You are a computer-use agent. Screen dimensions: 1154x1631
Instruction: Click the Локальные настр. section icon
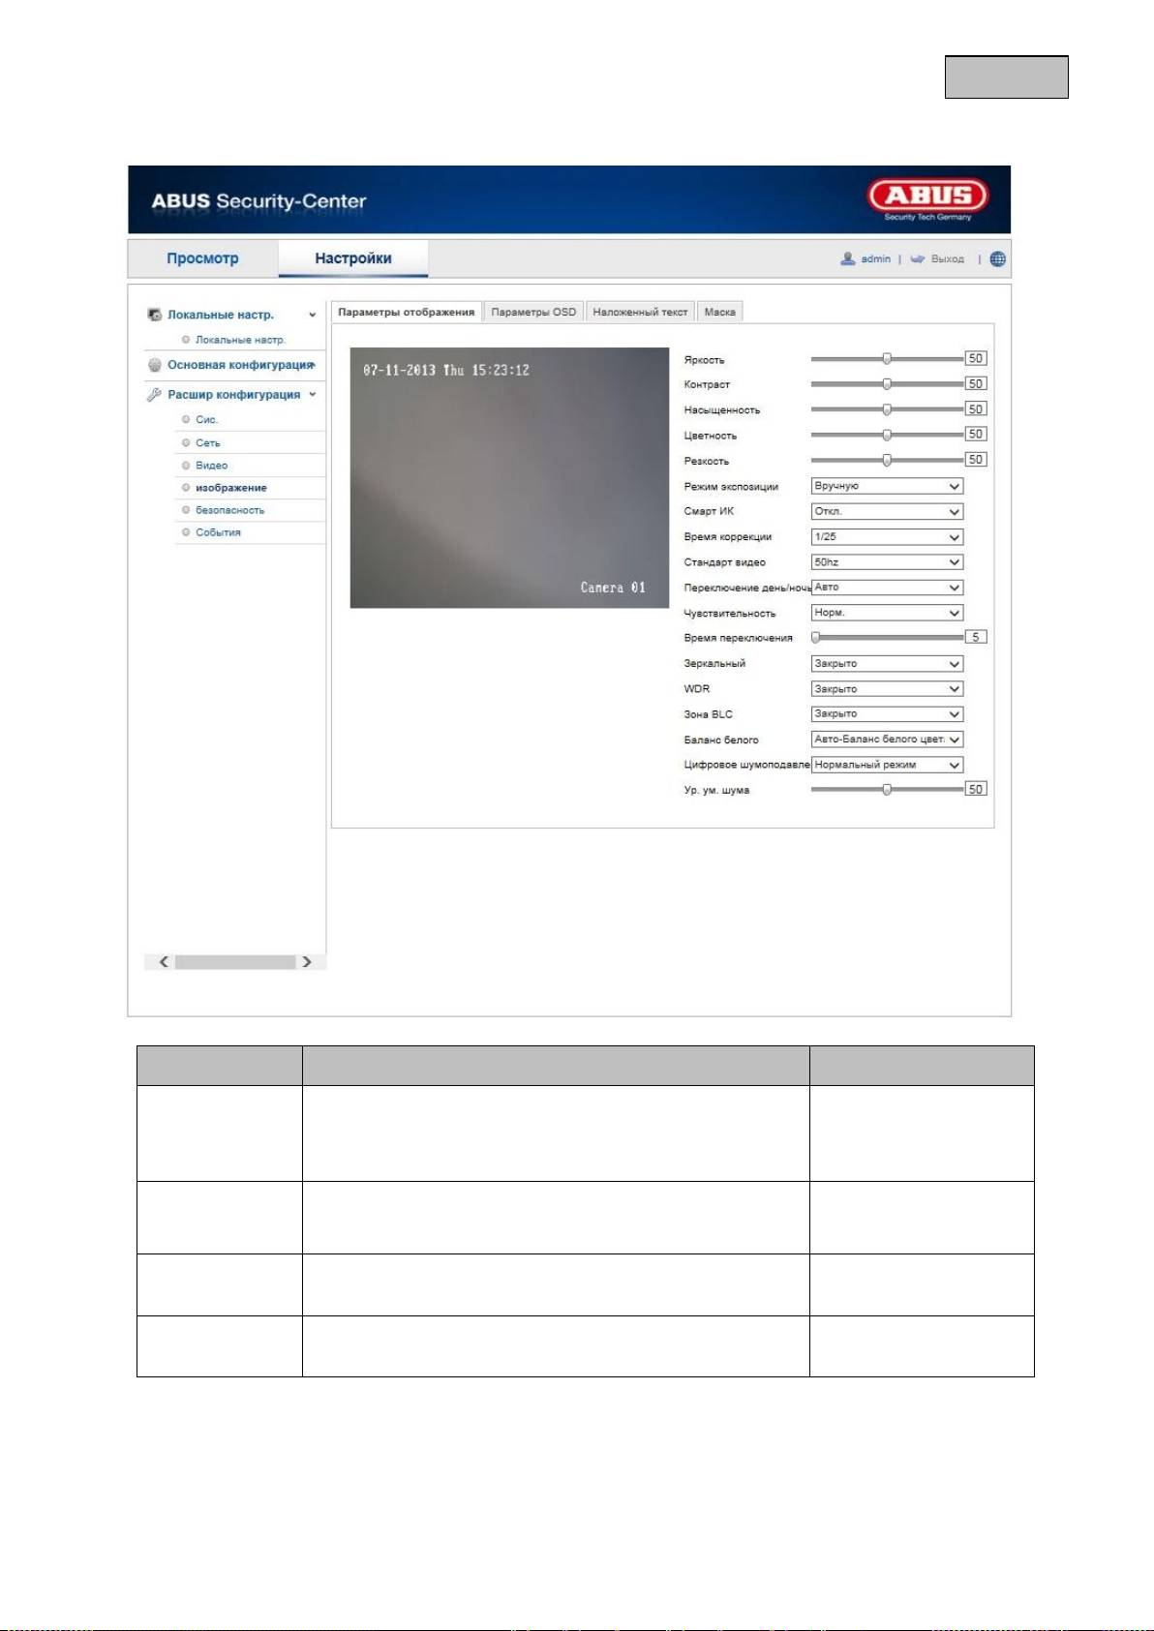154,315
